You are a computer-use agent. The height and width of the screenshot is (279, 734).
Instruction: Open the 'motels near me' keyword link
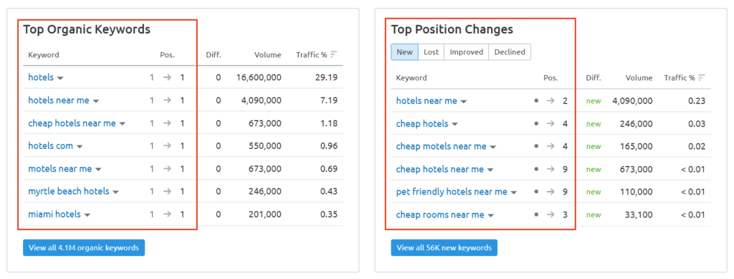click(x=60, y=169)
